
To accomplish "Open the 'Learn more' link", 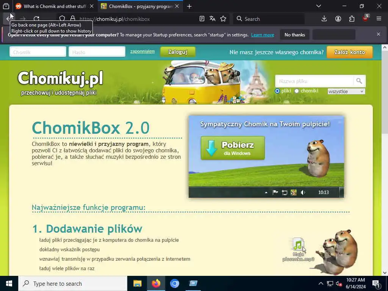I will (x=263, y=35).
